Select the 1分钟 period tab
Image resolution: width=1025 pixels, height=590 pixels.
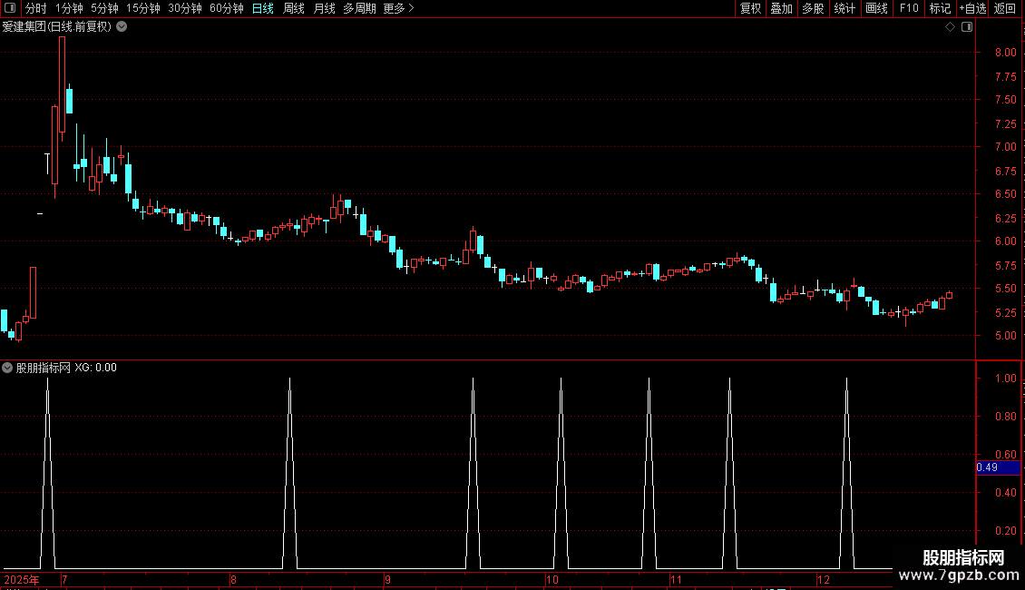coord(69,8)
